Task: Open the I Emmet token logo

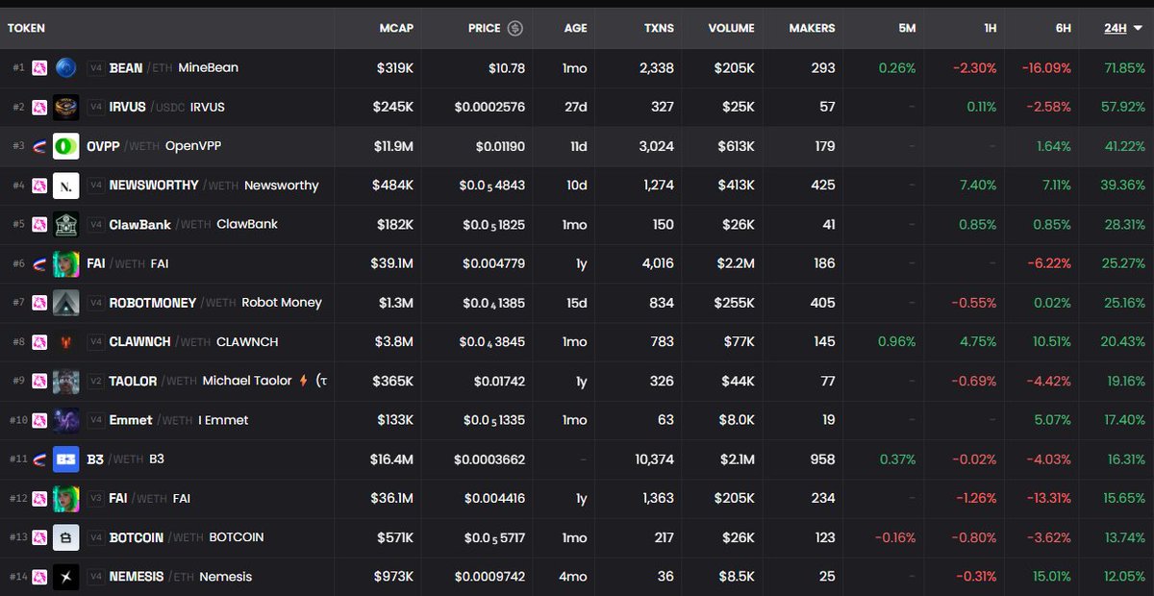Action: click(x=65, y=420)
